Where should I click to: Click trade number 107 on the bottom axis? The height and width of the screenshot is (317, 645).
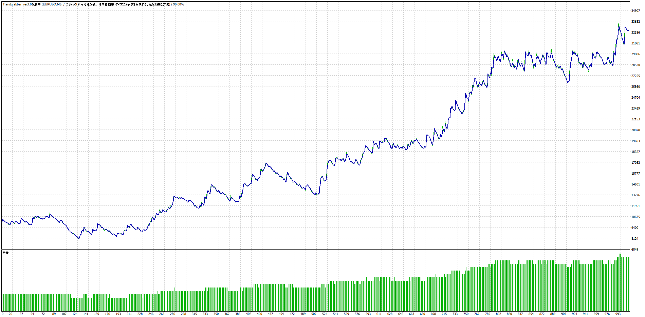pyautogui.click(x=64, y=314)
